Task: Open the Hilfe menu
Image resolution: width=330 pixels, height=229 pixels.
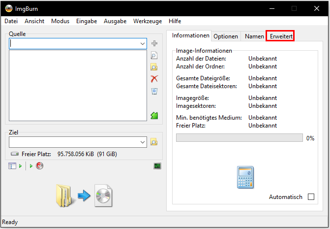Action: coord(175,21)
